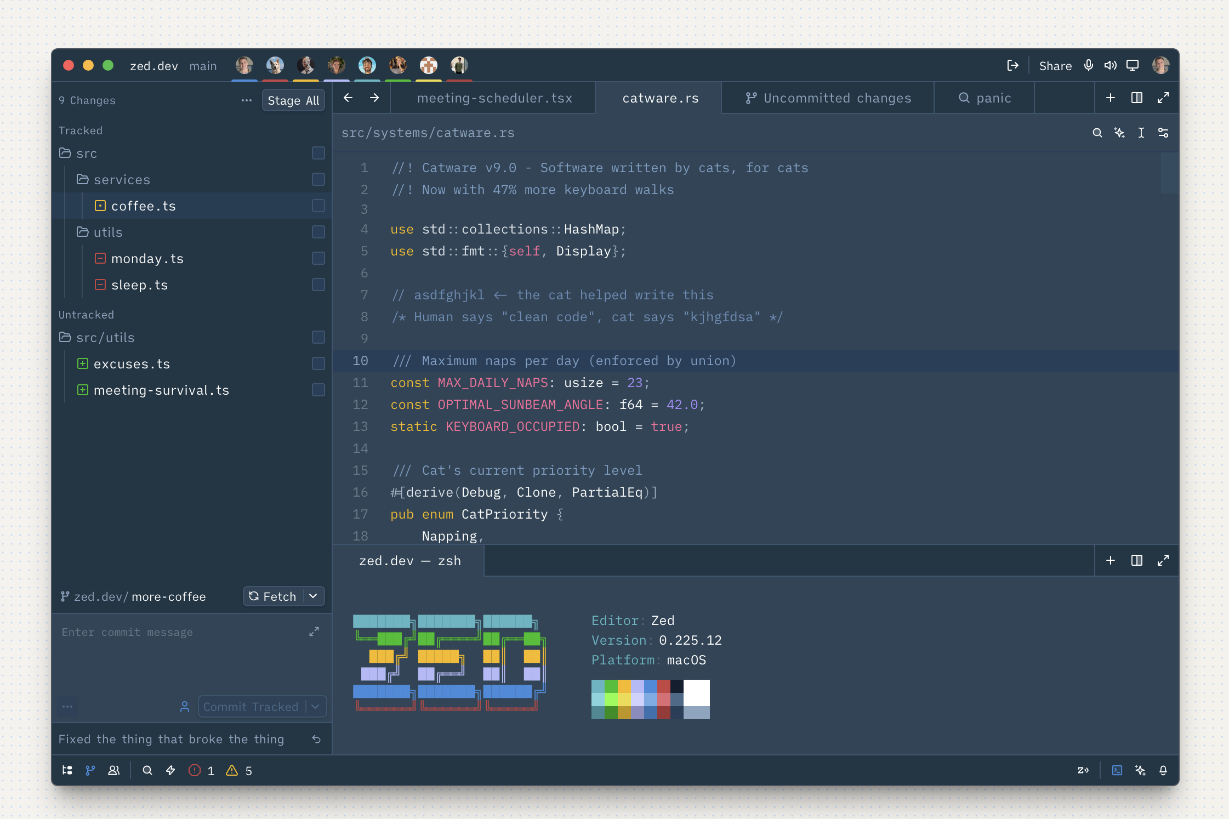Open the Uncommitted changes tab
The image size is (1229, 819).
click(x=828, y=98)
